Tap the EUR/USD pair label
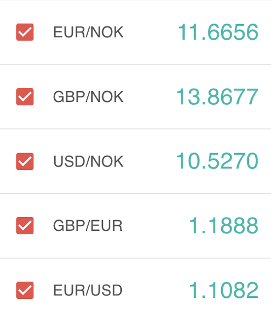This screenshot has width=271, height=320. click(x=88, y=290)
